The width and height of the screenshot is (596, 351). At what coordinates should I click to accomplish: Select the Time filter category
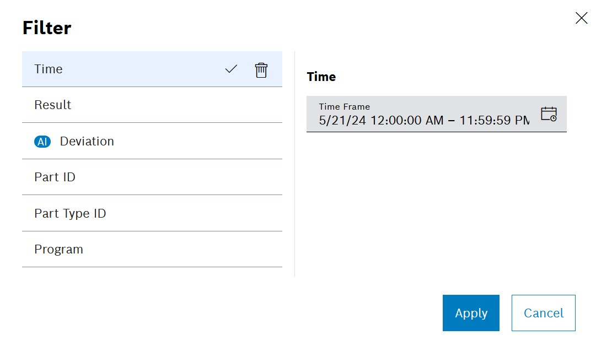(x=152, y=69)
